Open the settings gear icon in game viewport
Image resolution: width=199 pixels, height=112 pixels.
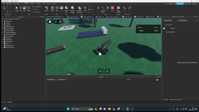[x=56, y=22]
